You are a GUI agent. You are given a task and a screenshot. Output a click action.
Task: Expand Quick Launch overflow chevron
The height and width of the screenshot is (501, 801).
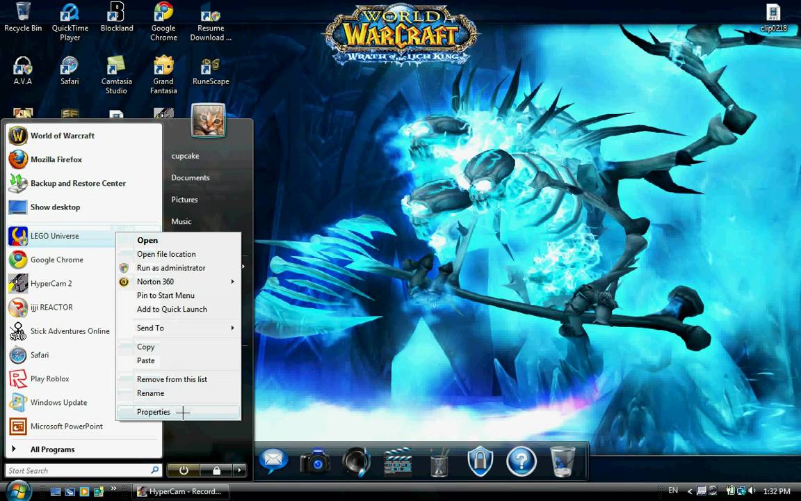pyautogui.click(x=113, y=488)
